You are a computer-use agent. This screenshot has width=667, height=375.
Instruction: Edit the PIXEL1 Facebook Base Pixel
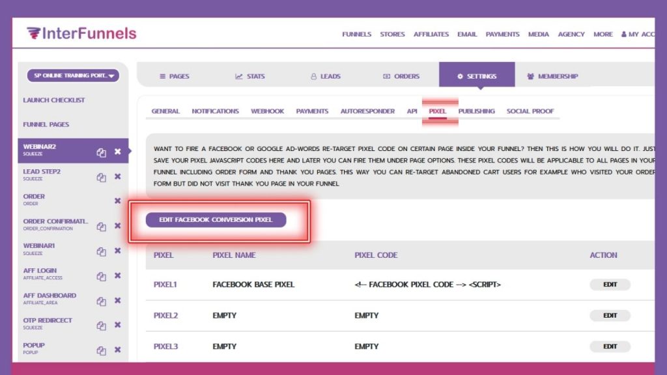[610, 285]
